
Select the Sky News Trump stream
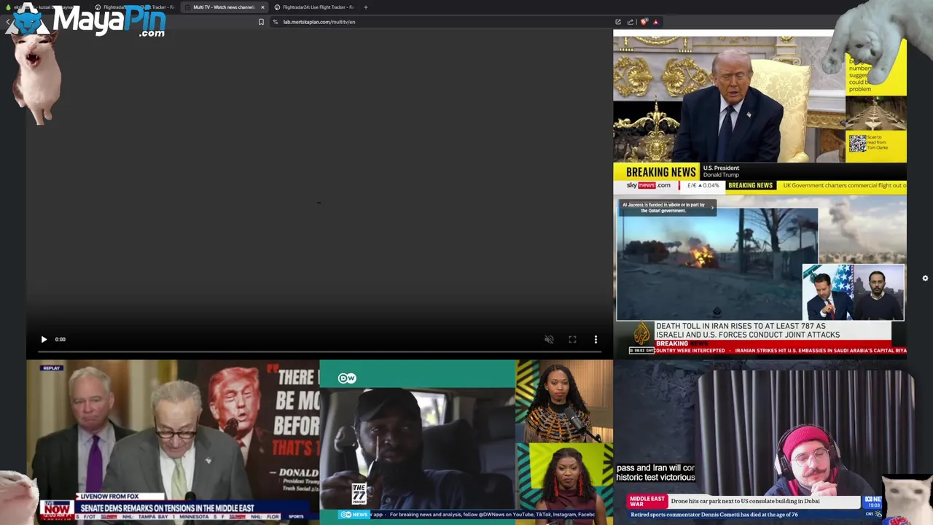tap(760, 112)
